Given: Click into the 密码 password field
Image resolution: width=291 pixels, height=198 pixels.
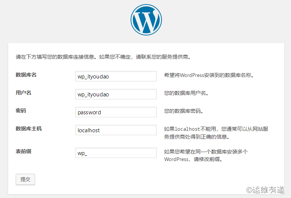Looking at the screenshot, I should 116,112.
